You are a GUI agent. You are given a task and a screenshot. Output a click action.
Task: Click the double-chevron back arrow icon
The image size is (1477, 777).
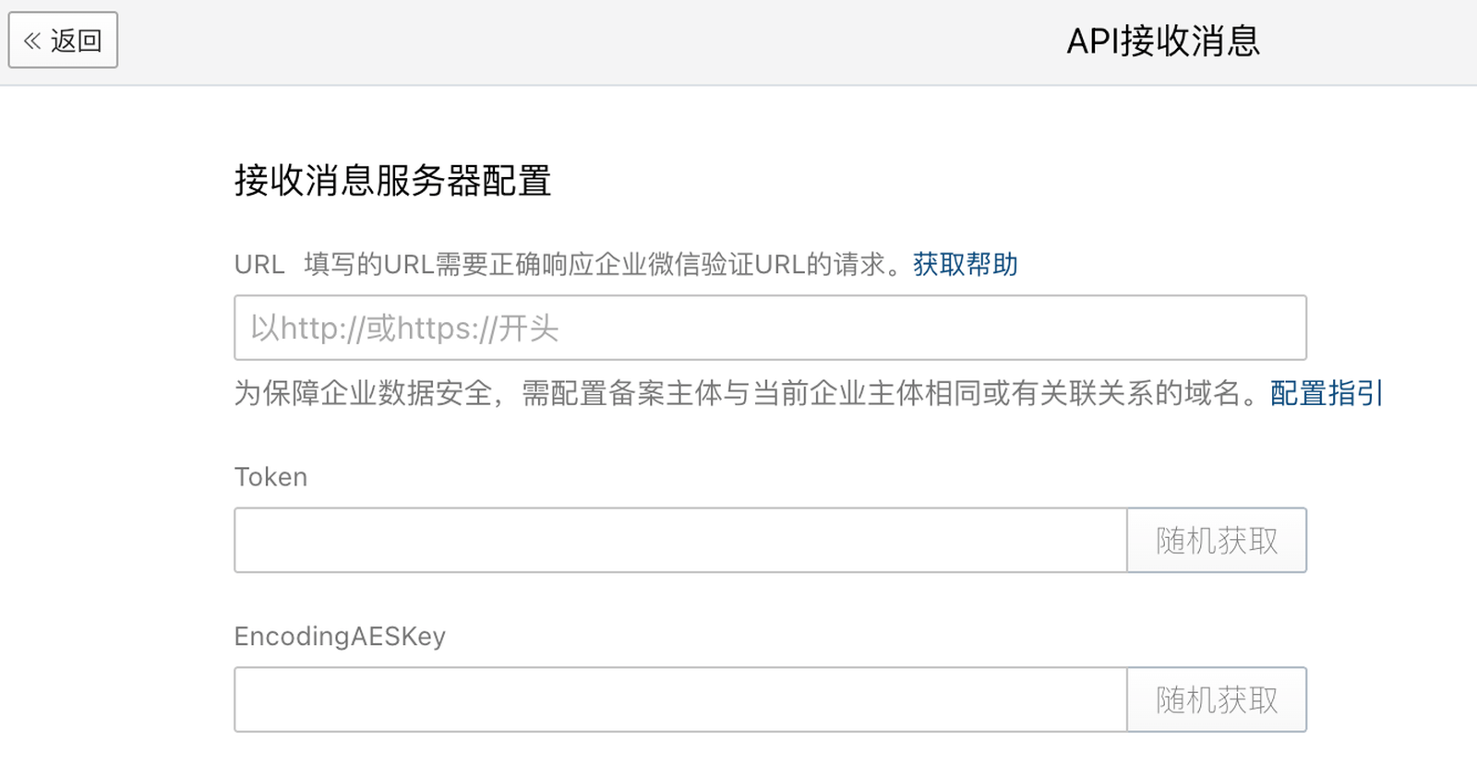pyautogui.click(x=32, y=41)
